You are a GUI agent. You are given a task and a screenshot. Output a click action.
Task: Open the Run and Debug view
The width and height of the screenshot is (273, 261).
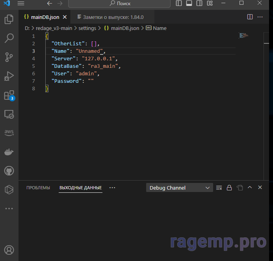coord(9,76)
